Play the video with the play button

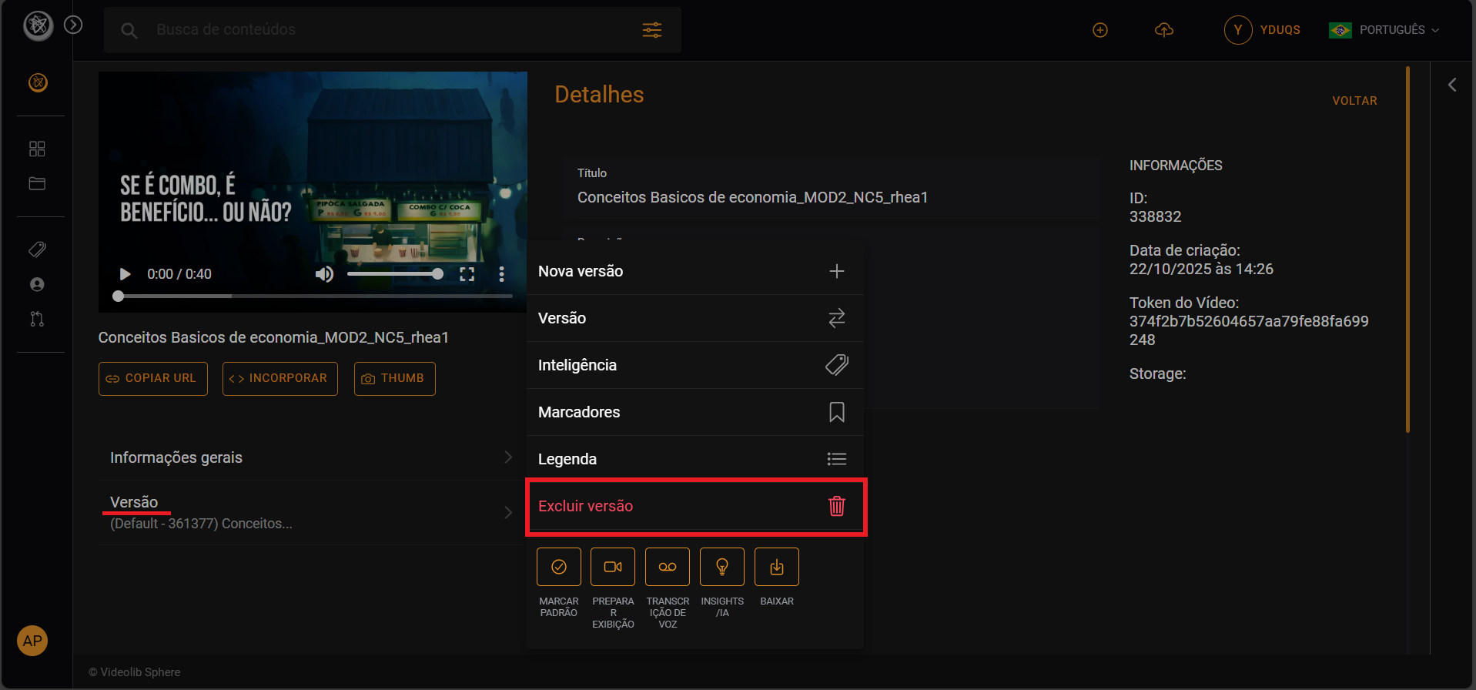pos(125,274)
